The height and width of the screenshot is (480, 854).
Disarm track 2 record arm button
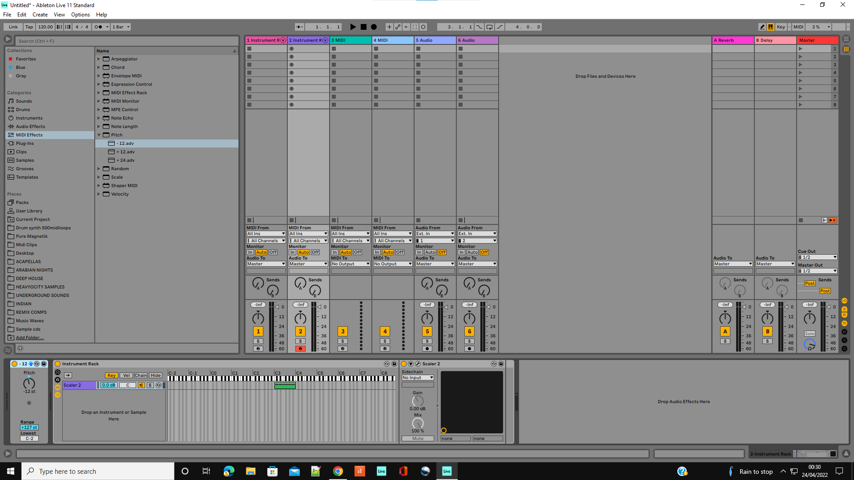coord(300,349)
